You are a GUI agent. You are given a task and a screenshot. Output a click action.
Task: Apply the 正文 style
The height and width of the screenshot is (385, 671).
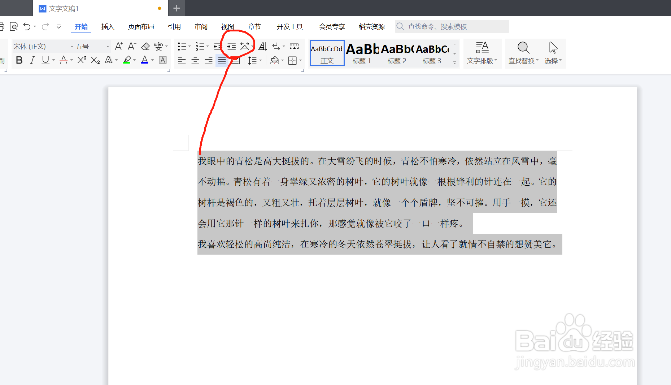(327, 53)
